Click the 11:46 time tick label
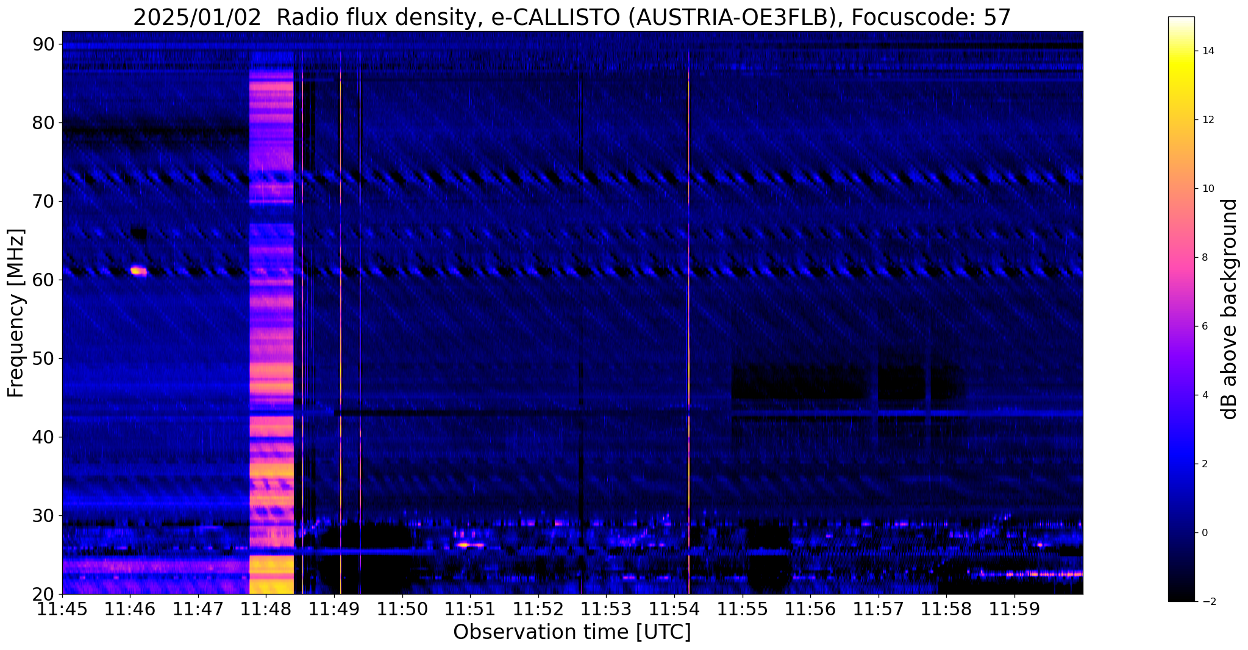Screen dimensions: 1248x650 (x=130, y=609)
